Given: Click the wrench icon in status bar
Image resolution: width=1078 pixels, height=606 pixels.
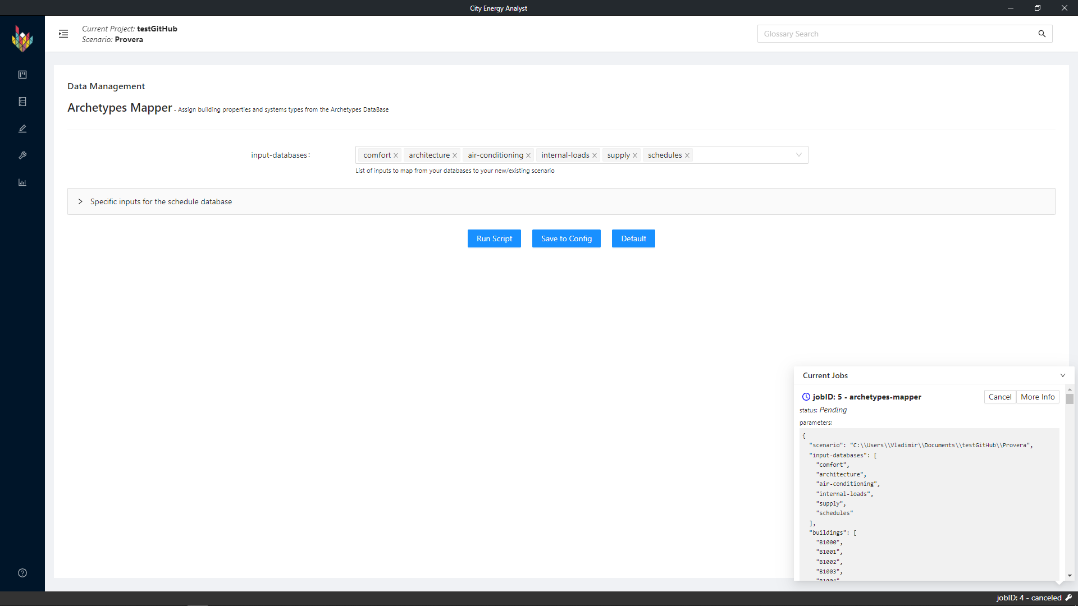Looking at the screenshot, I should click(x=1068, y=598).
